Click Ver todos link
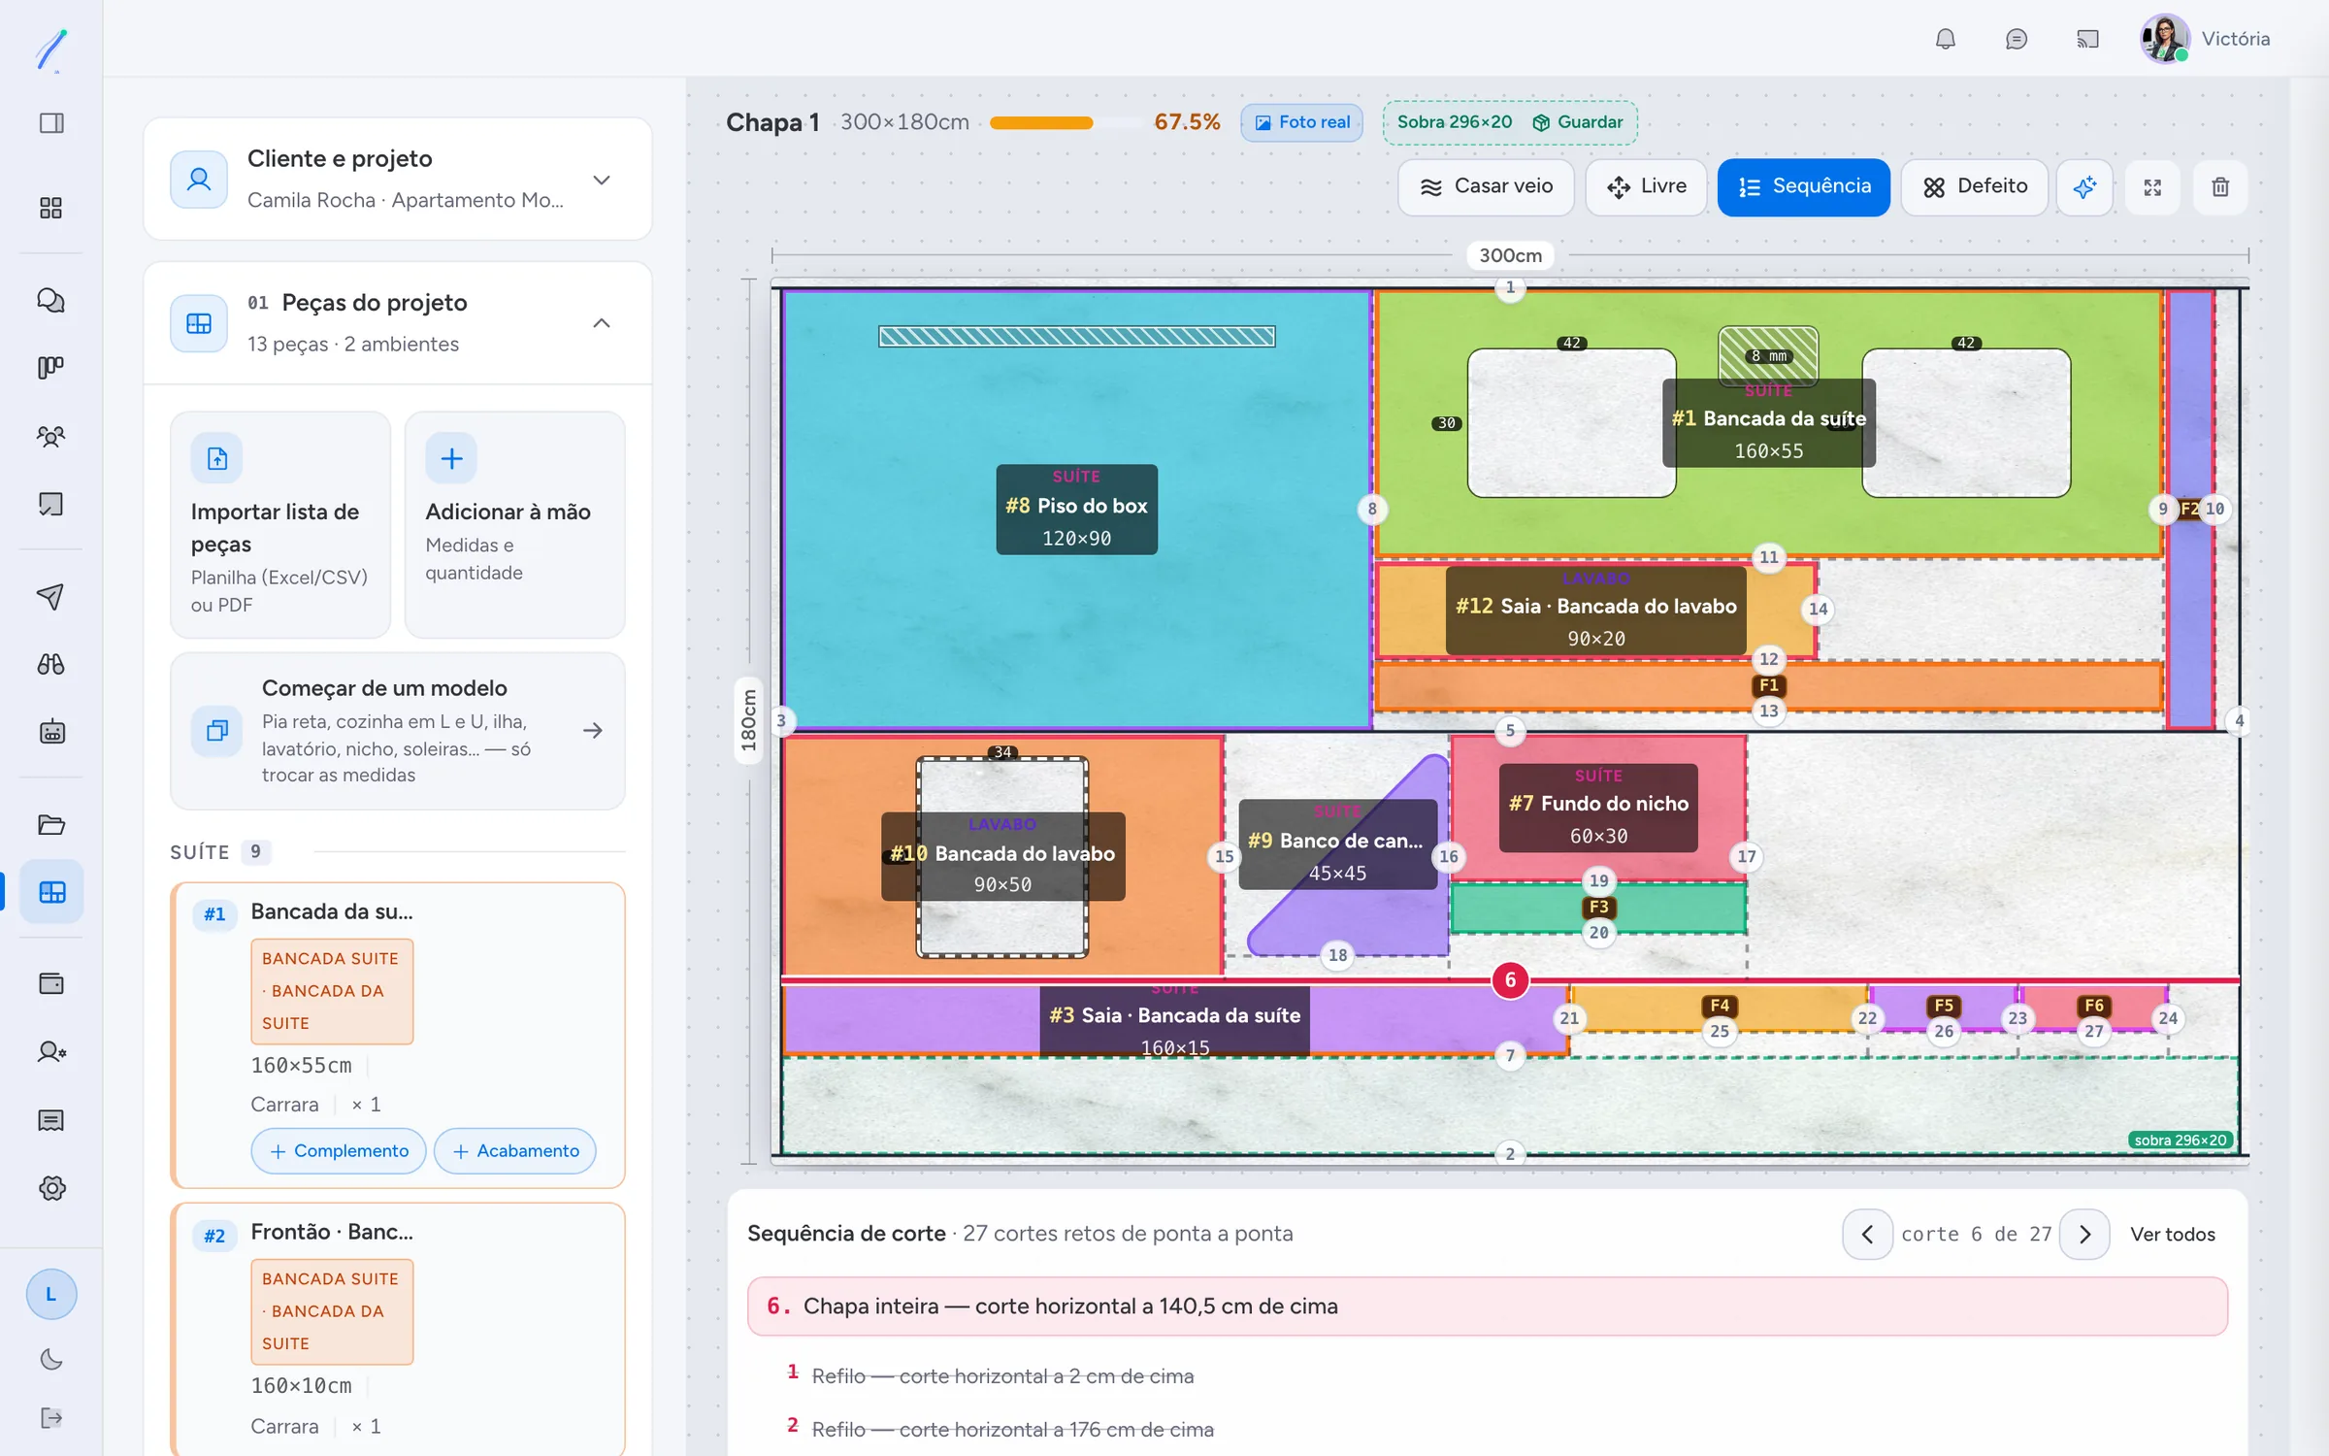 (x=2173, y=1234)
